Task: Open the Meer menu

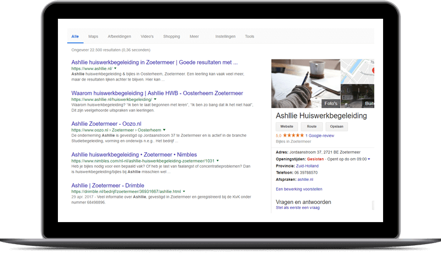Action: click(194, 36)
